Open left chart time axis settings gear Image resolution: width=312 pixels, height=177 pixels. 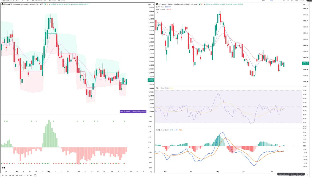pos(151,172)
